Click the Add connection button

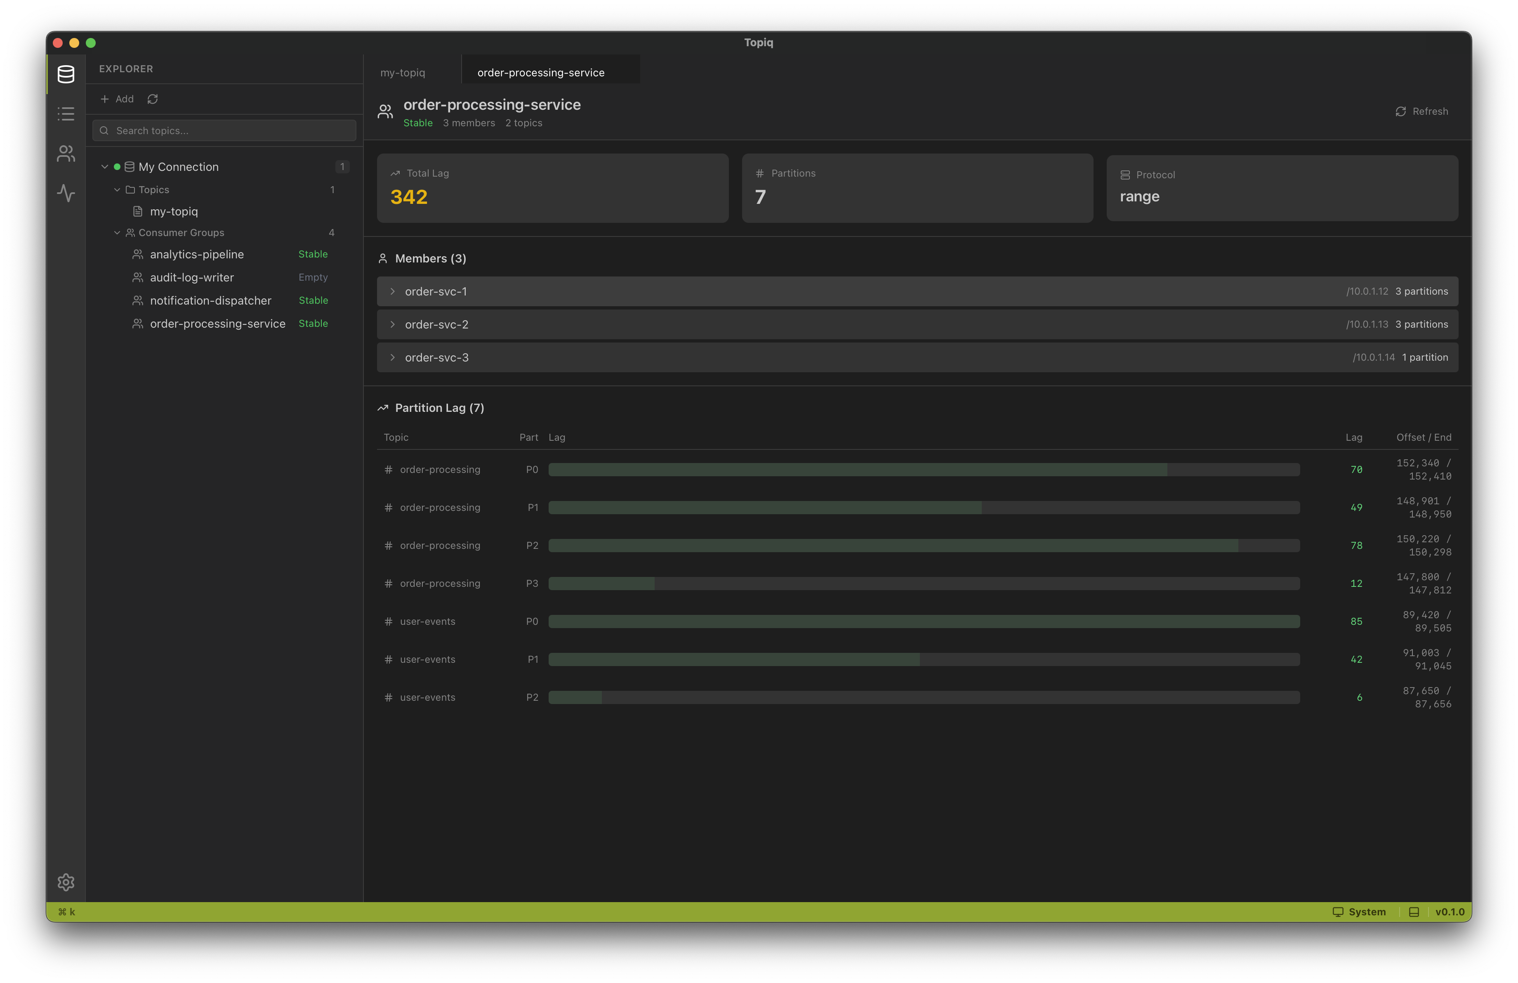(x=118, y=99)
